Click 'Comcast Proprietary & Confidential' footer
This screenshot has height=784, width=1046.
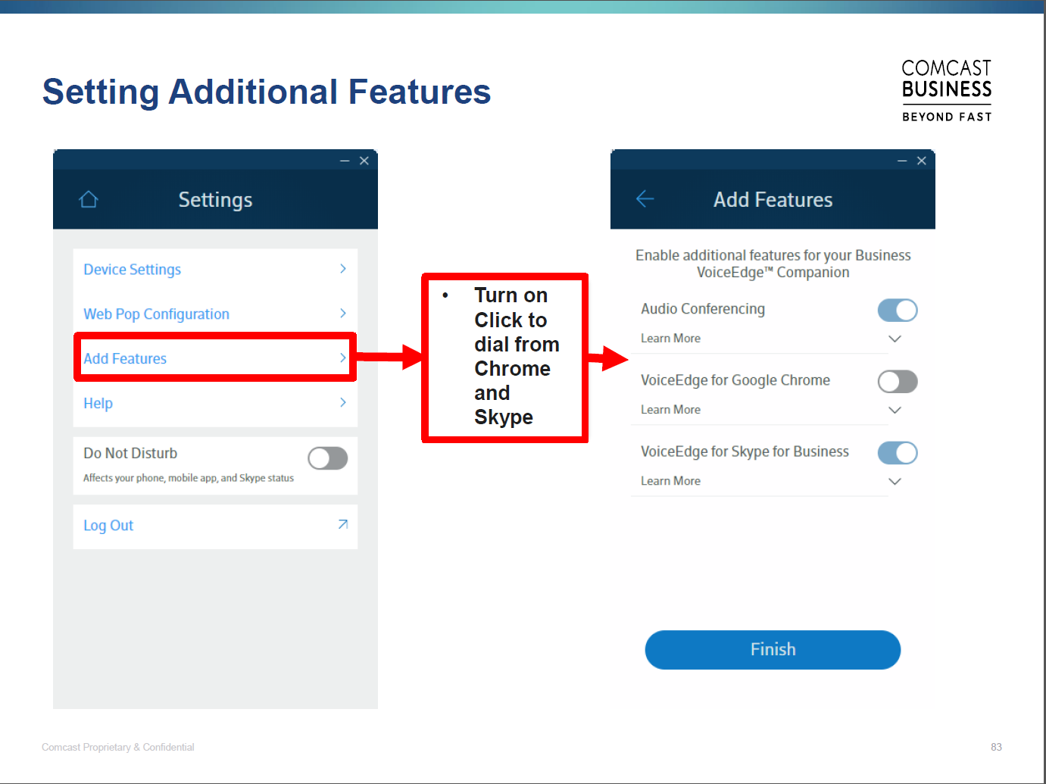coord(118,747)
